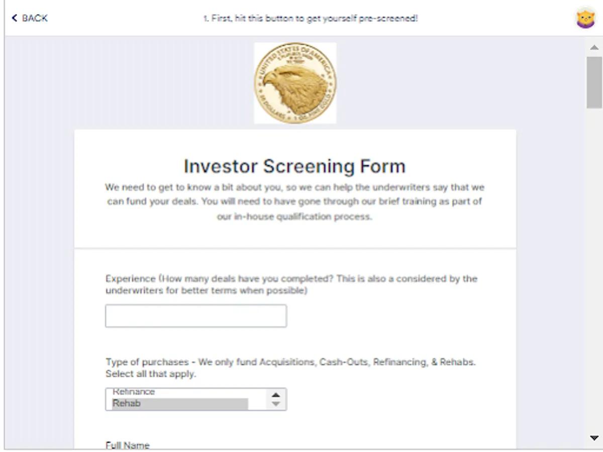
Task: Click the page scrollbar up arrow
Action: (594, 47)
